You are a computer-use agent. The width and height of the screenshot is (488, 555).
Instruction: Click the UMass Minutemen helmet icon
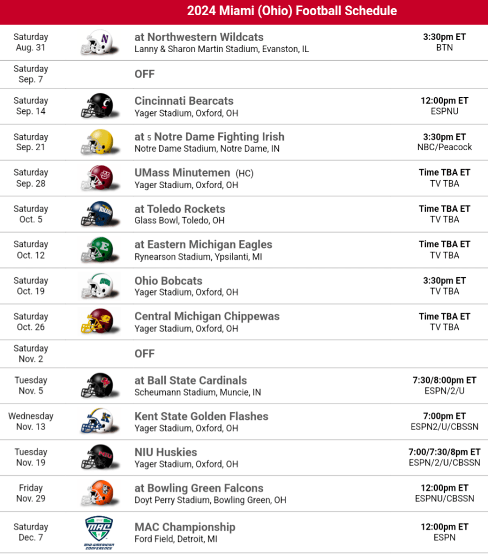[96, 178]
